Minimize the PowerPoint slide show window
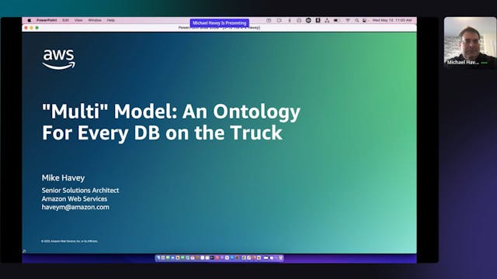The height and width of the screenshot is (279, 497). (x=31, y=28)
